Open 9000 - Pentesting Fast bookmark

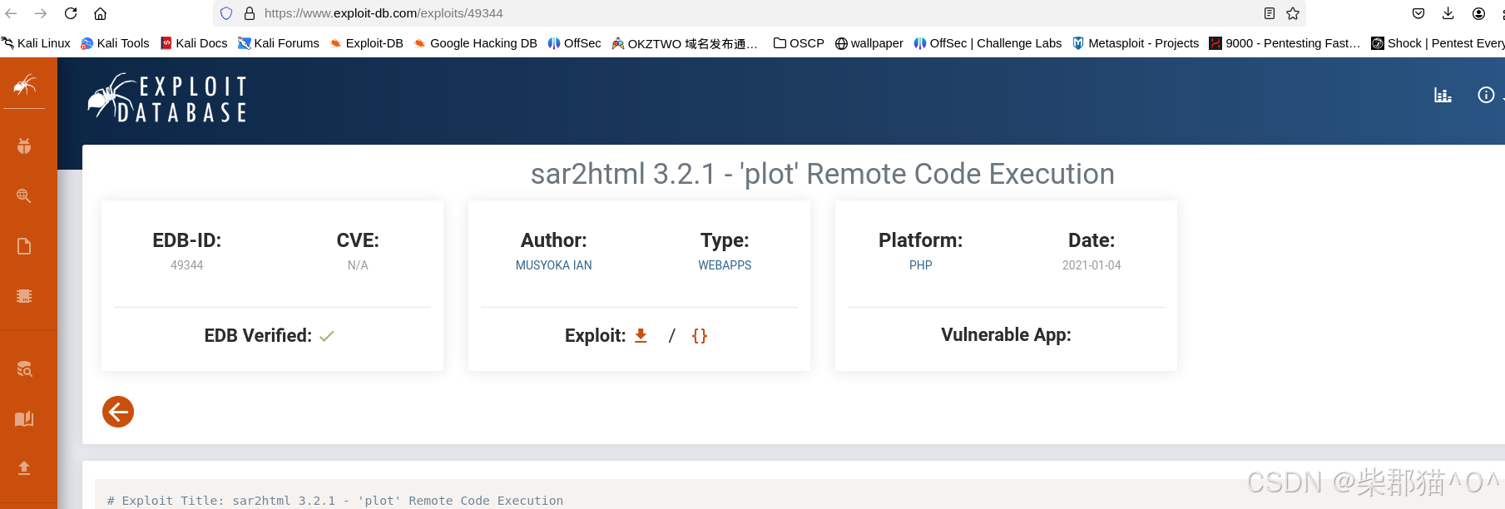tap(1285, 43)
